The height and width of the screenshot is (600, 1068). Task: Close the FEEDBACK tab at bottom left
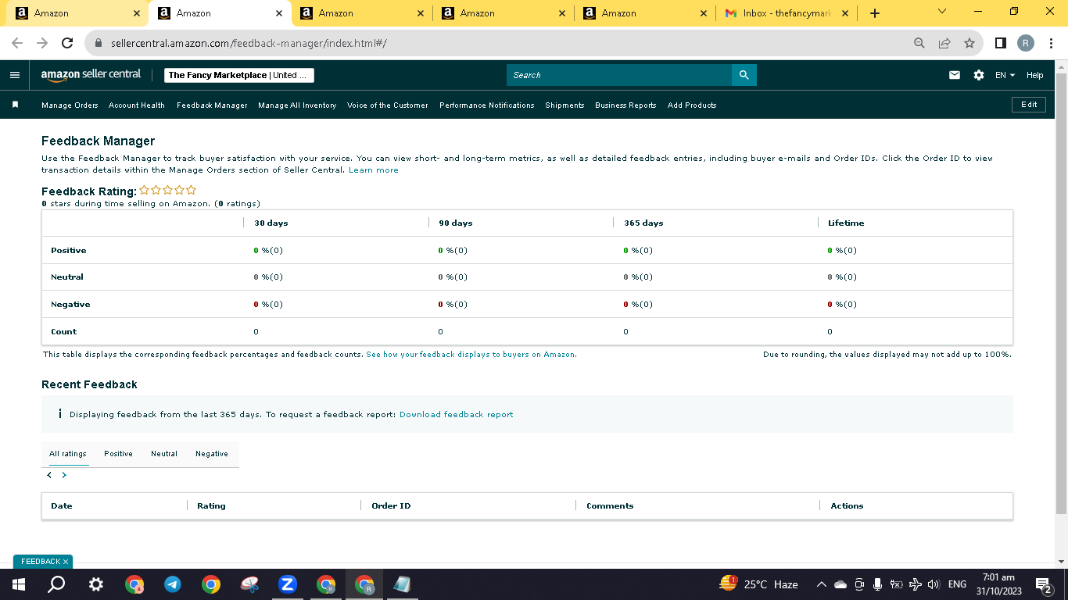[x=66, y=562]
